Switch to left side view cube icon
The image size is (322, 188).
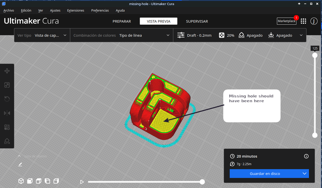pos(47,181)
